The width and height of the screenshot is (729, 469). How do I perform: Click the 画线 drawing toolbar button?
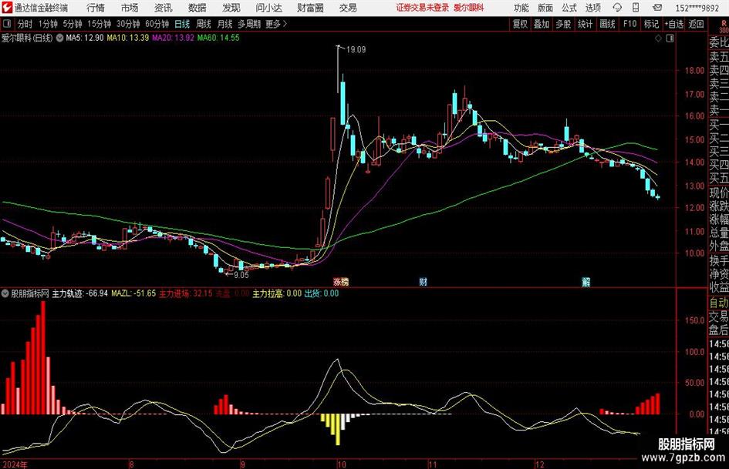[607, 24]
